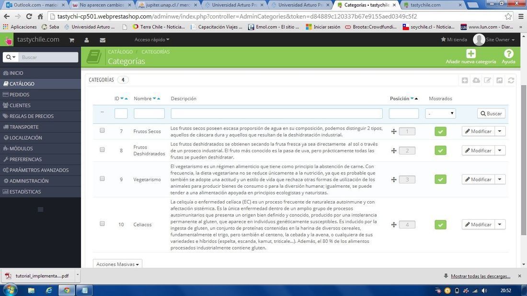Screen dimensions: 527x296
Task: Click the Añadir nueva categoría plus icon
Action: tap(470, 54)
